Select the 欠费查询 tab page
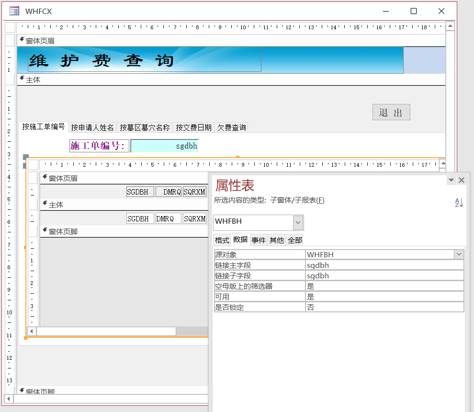 coord(232,127)
